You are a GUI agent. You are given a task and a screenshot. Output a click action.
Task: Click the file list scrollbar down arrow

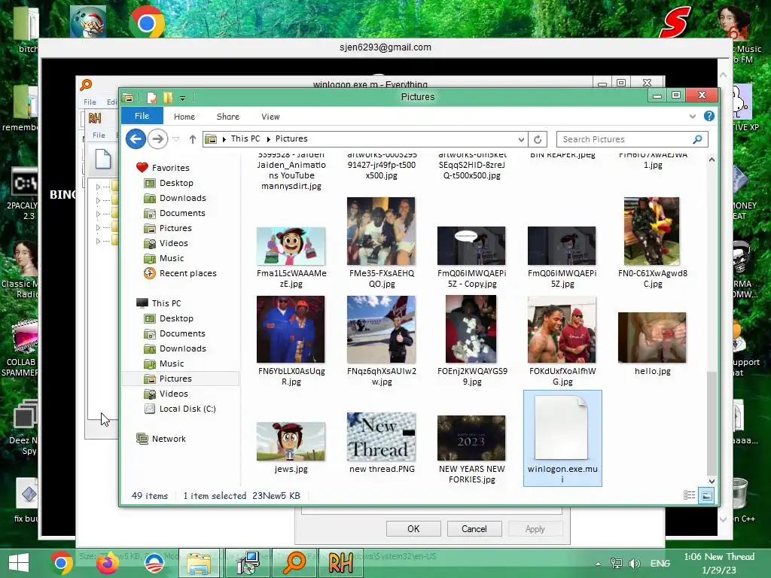coord(712,481)
